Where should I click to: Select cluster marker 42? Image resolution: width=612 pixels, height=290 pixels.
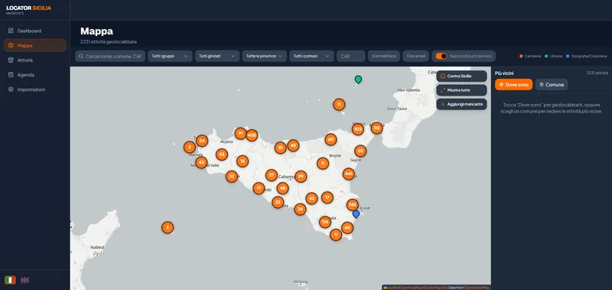click(311, 199)
